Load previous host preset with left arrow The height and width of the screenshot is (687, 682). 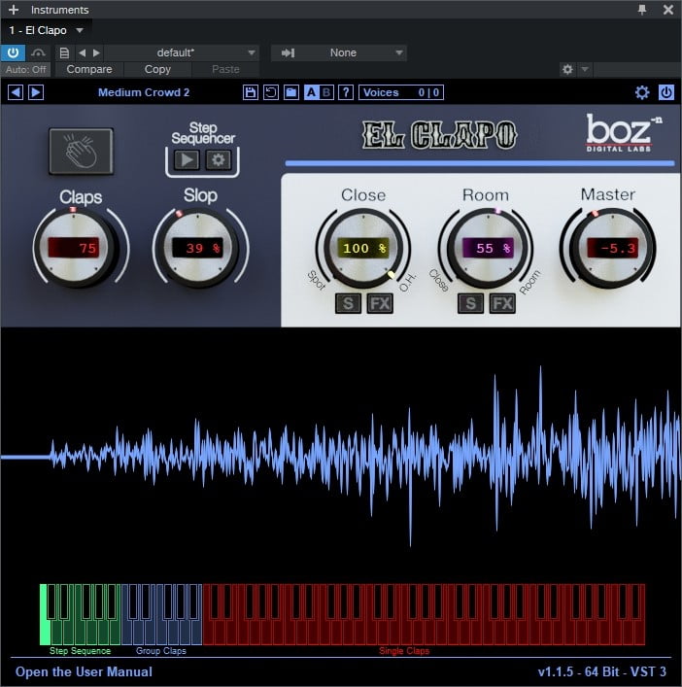[83, 53]
